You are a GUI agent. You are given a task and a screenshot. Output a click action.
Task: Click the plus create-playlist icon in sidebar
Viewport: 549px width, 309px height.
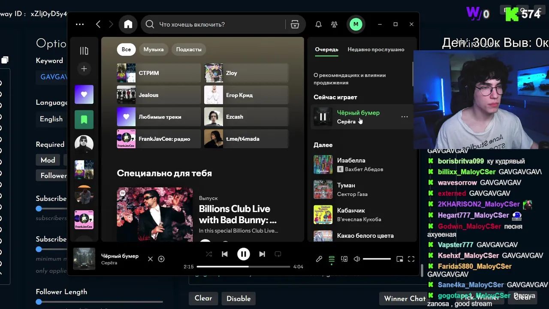(84, 69)
